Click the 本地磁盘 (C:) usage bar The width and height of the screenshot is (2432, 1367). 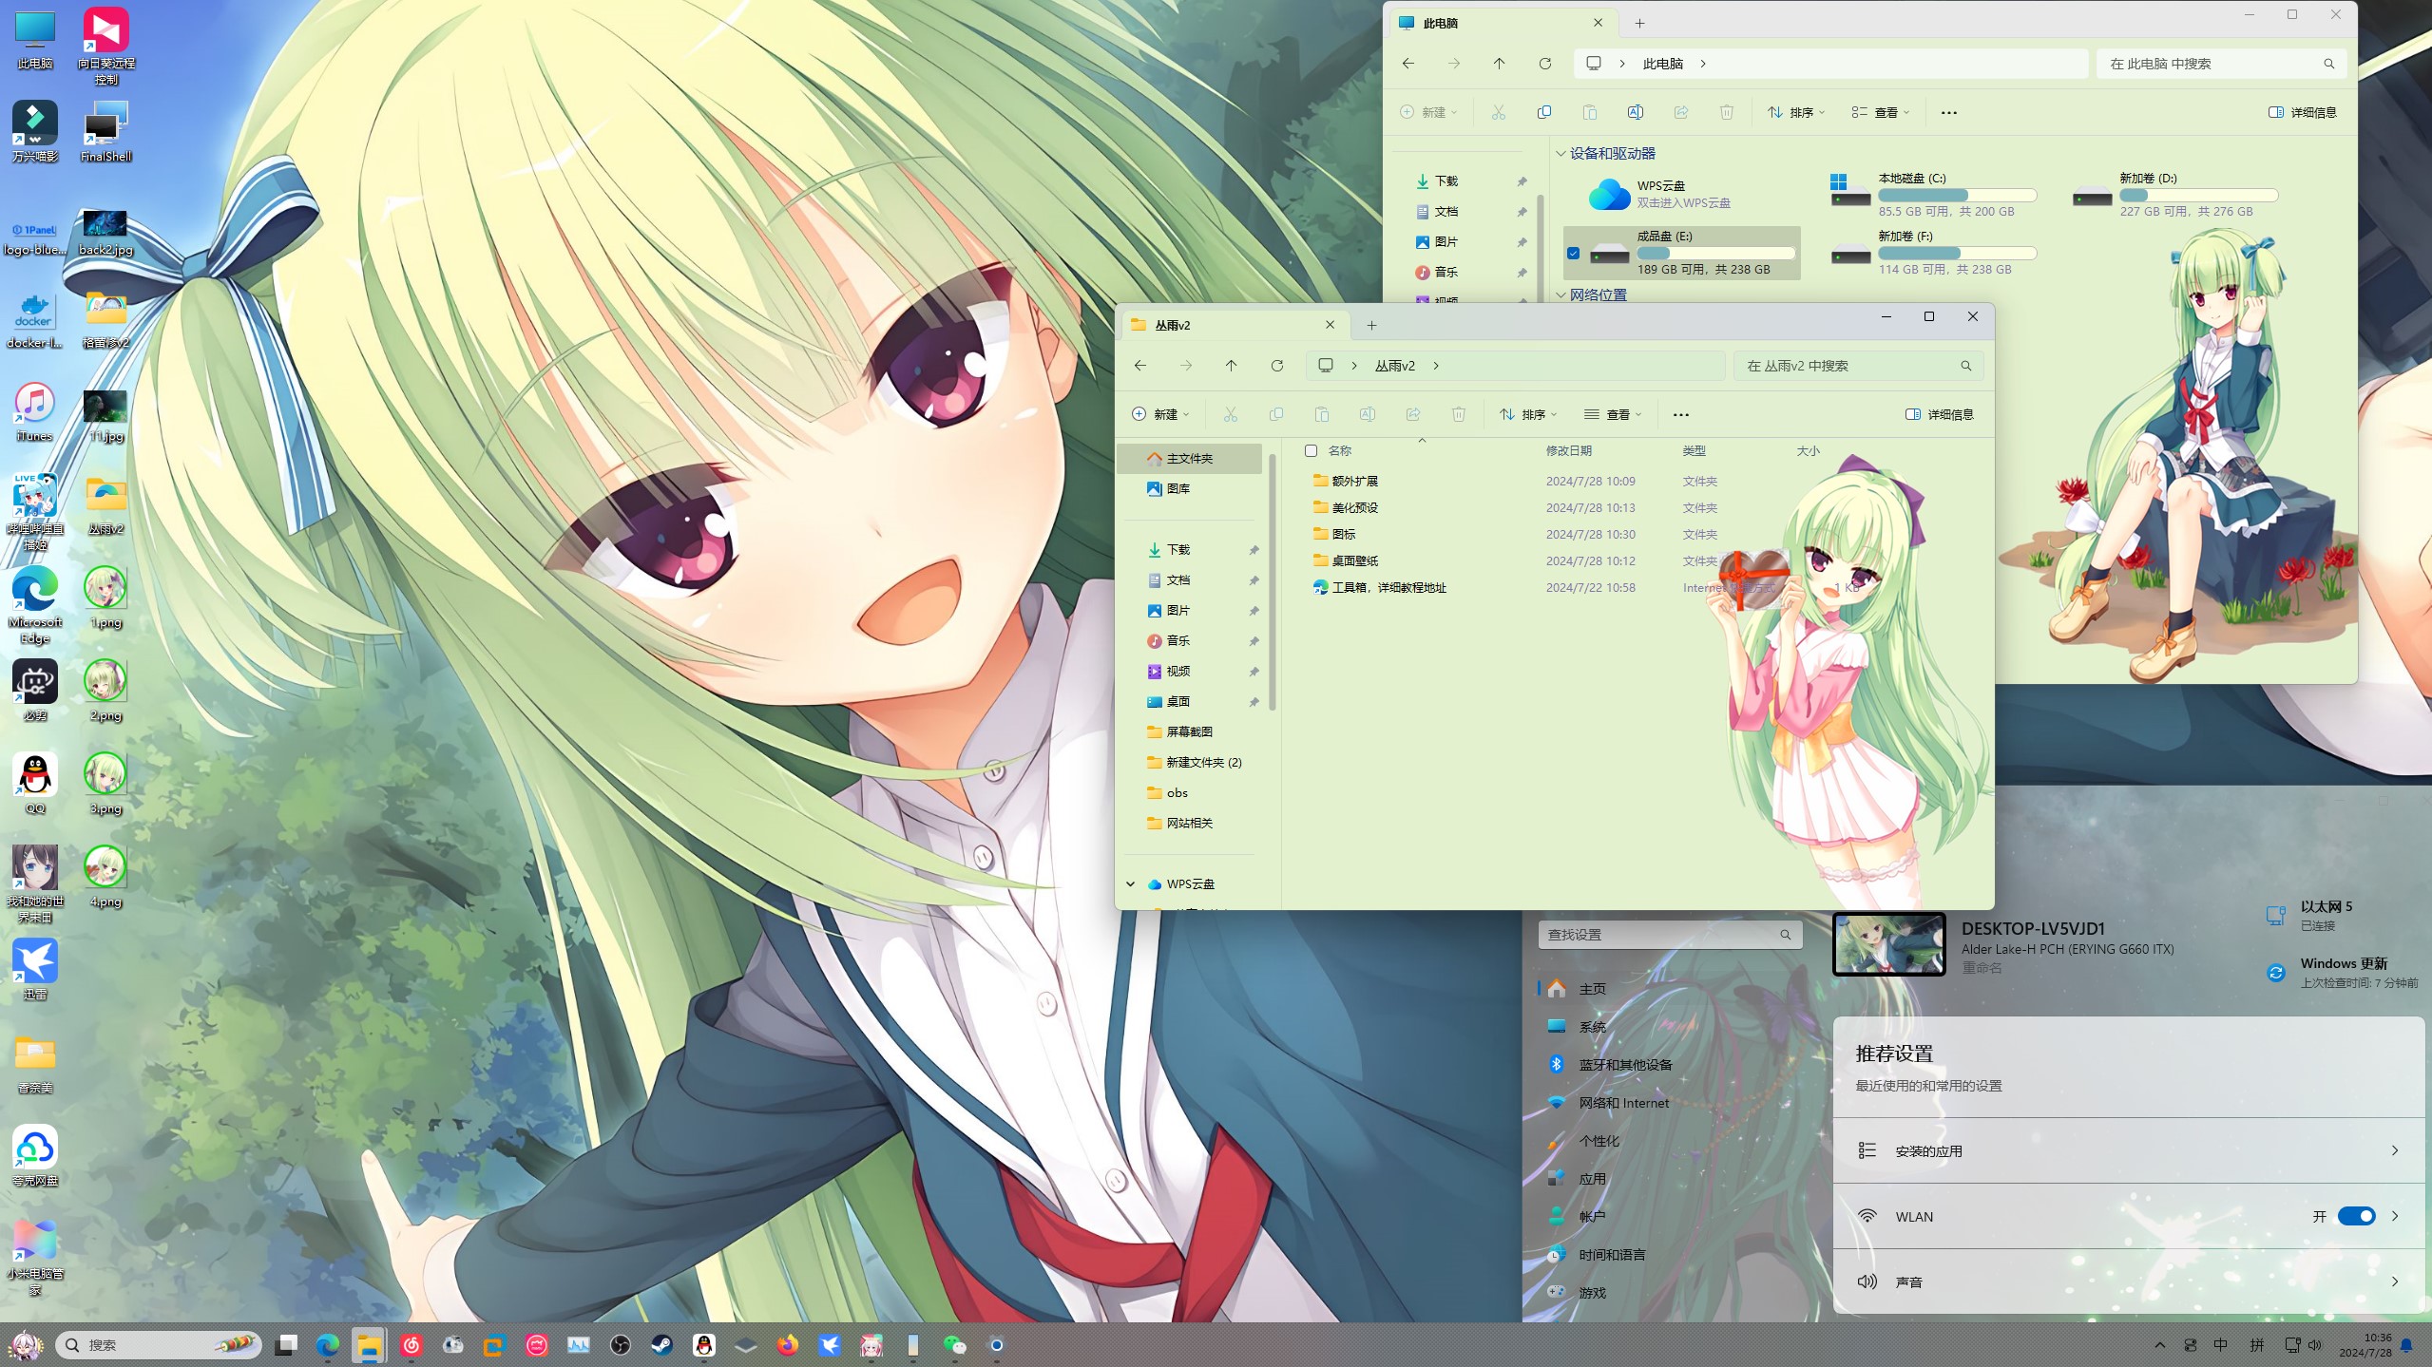click(x=1956, y=195)
